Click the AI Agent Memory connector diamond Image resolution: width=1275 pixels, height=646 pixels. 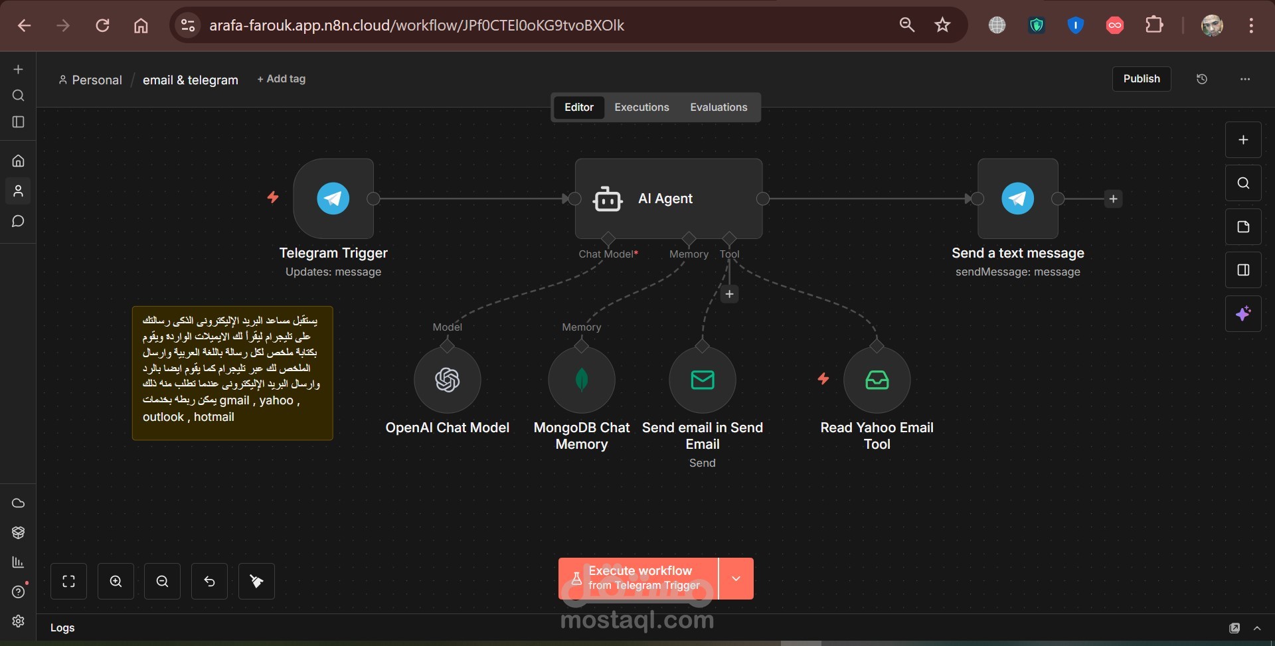coord(689,238)
